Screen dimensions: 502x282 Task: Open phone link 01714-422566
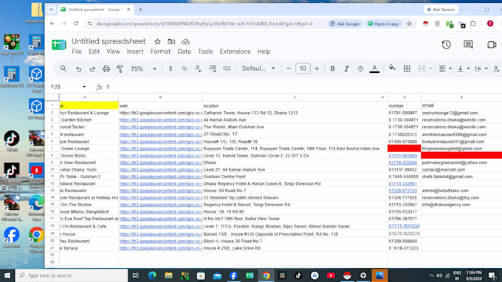403,163
